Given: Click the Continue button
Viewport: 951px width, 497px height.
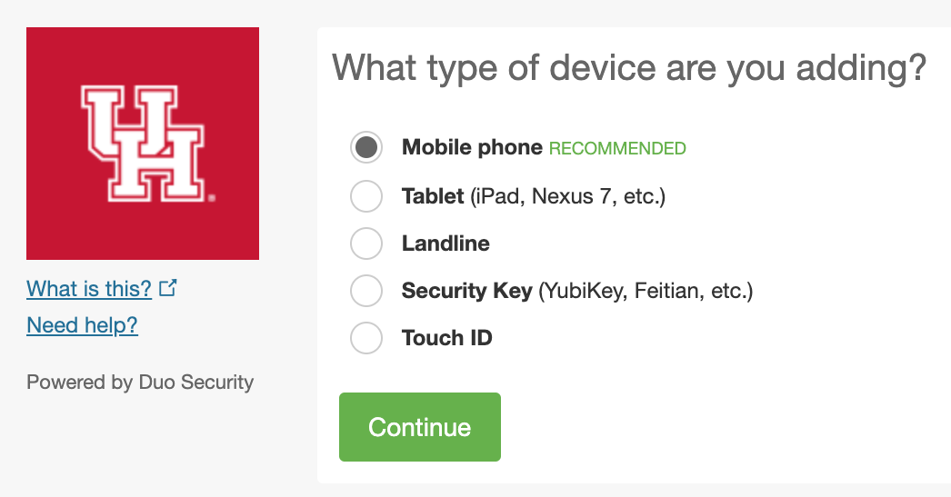Looking at the screenshot, I should tap(420, 427).
